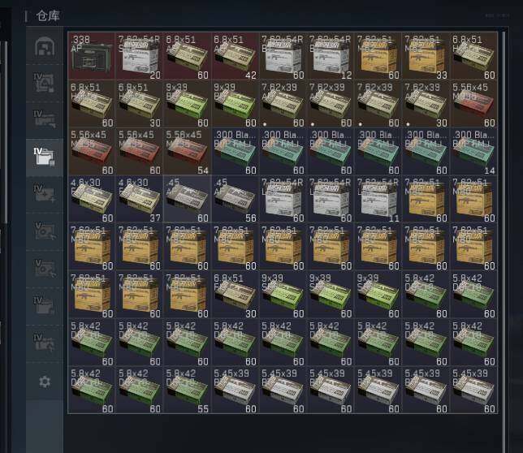
Task: Open the dim IV folder tab above the bottom IV tab
Action: click(45, 306)
